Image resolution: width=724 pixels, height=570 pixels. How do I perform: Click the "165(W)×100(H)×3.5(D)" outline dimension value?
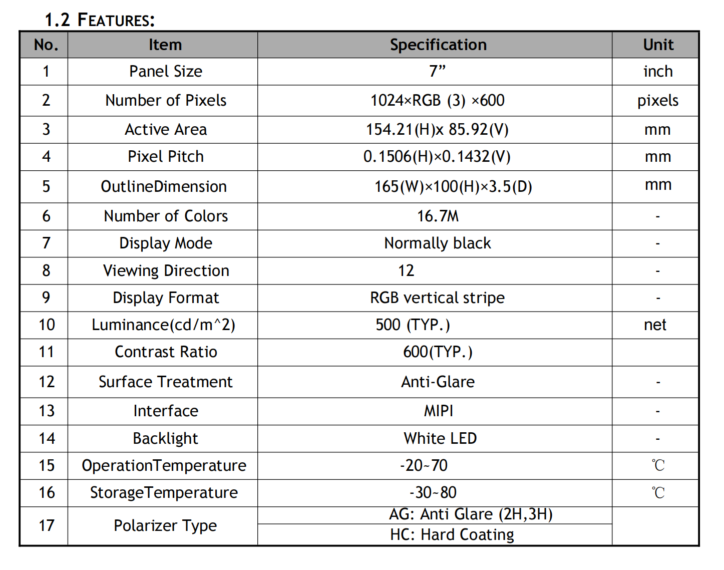tap(453, 186)
